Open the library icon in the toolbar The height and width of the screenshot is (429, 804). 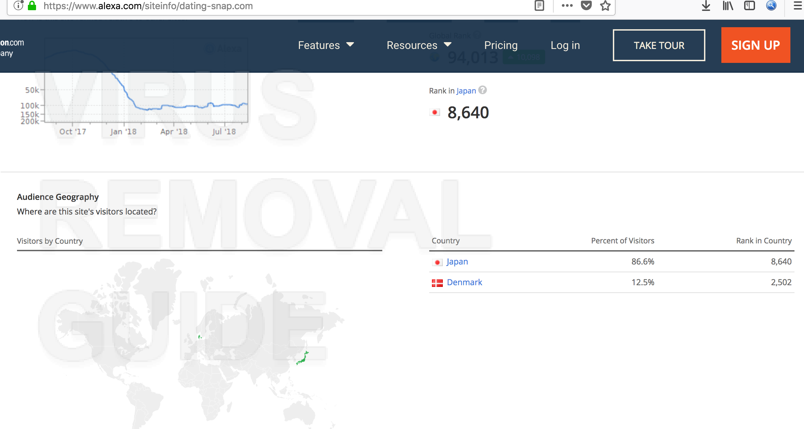pos(728,5)
